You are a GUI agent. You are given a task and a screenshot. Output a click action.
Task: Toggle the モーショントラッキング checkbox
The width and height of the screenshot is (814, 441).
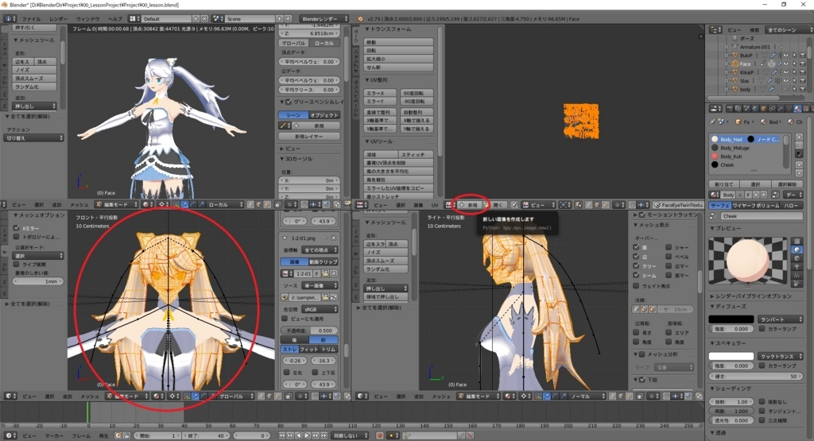tap(642, 215)
